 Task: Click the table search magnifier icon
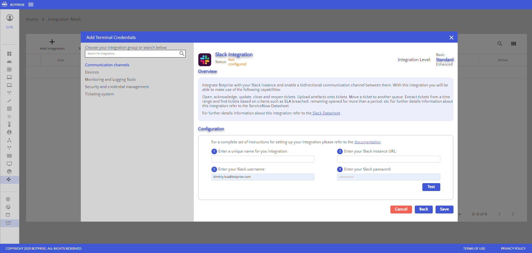point(500,43)
